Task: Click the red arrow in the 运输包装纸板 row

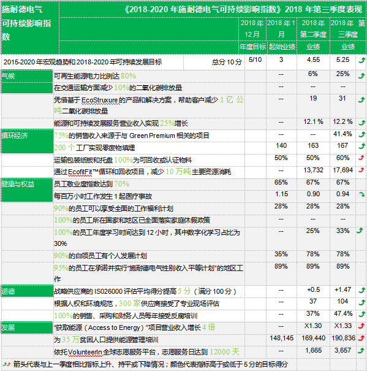Action: click(x=361, y=158)
